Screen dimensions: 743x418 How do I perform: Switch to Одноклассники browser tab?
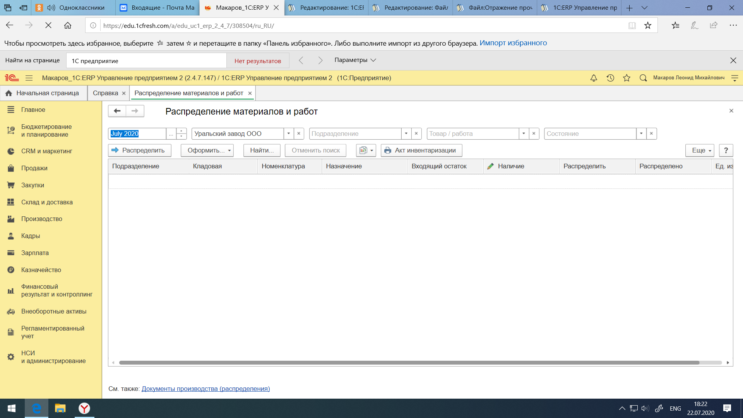coord(73,8)
